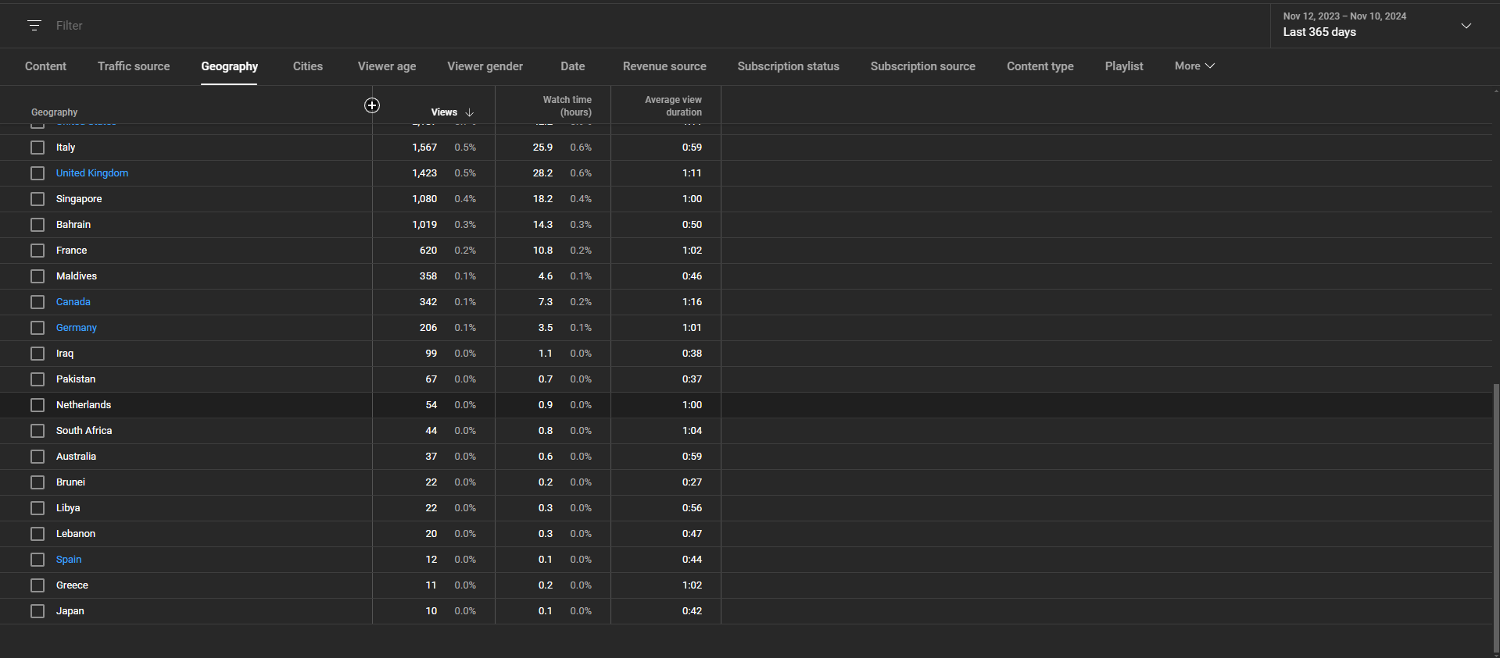Viewport: 1500px width, 658px height.
Task: Tick the Italy row checkbox
Action: click(38, 148)
